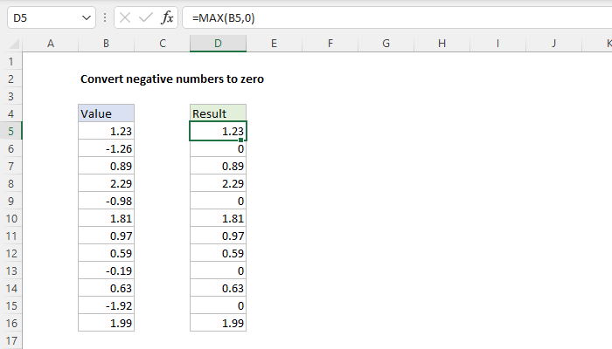Select row 3 header
Image resolution: width=612 pixels, height=349 pixels.
tap(10, 96)
